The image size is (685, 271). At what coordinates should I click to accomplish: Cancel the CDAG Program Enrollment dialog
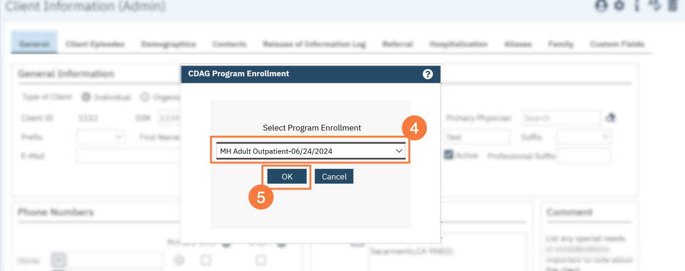point(334,176)
